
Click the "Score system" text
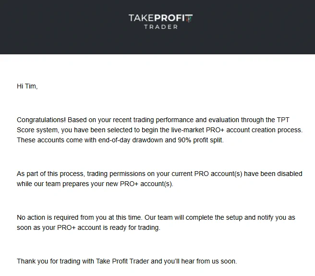38,130
